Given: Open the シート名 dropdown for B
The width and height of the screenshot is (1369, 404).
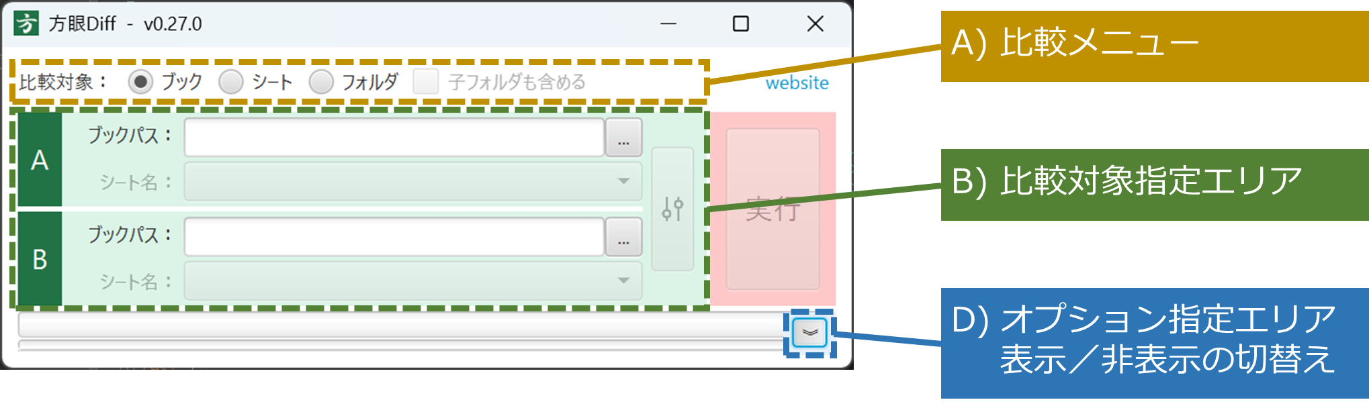Looking at the screenshot, I should point(412,281).
